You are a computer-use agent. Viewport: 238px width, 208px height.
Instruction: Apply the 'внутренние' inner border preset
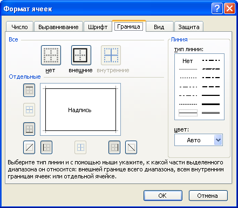111,55
